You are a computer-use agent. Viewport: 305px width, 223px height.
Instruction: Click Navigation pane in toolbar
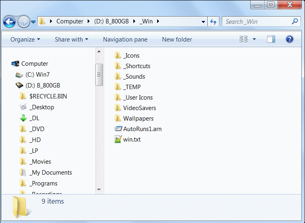pyautogui.click(x=125, y=40)
